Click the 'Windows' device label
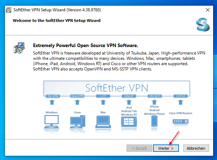 51,112
